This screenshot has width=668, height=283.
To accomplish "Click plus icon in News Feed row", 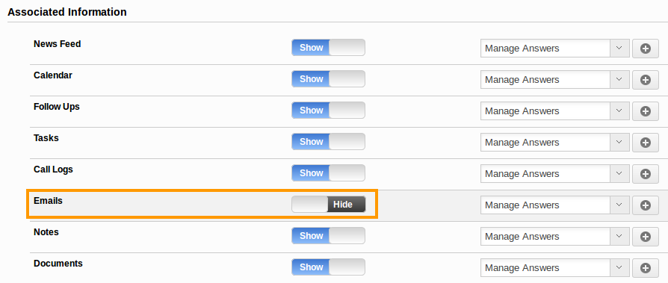I will (646, 49).
